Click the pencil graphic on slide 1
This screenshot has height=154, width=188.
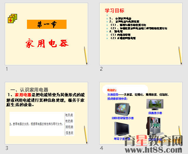click(86, 55)
